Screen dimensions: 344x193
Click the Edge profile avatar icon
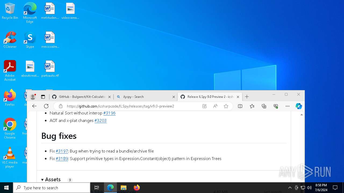point(33,97)
